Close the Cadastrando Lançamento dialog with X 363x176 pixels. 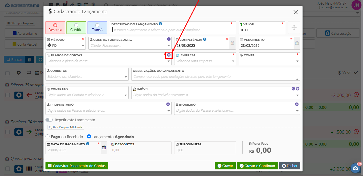coord(296,12)
